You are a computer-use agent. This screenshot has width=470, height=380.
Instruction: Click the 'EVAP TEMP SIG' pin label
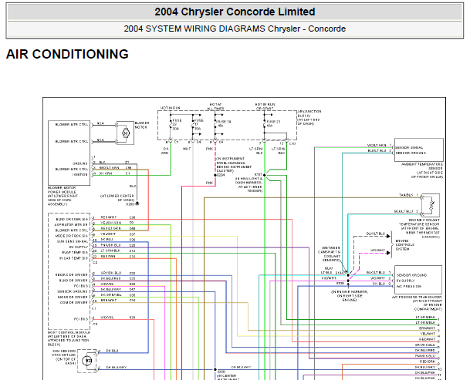pos(75,253)
